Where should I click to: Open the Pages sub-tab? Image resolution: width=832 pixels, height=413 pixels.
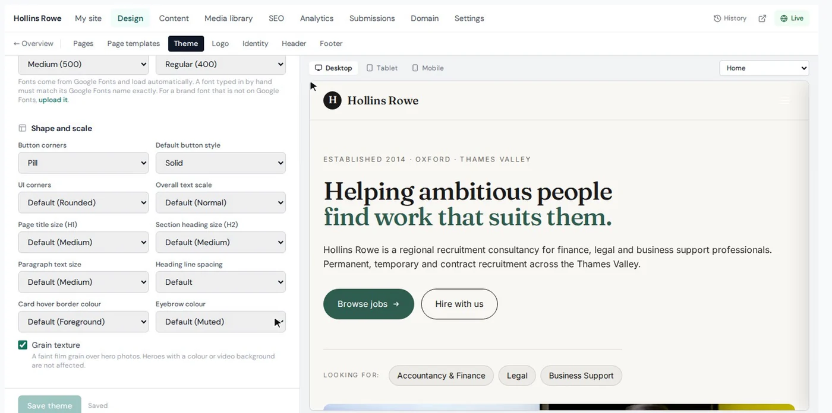pos(83,43)
